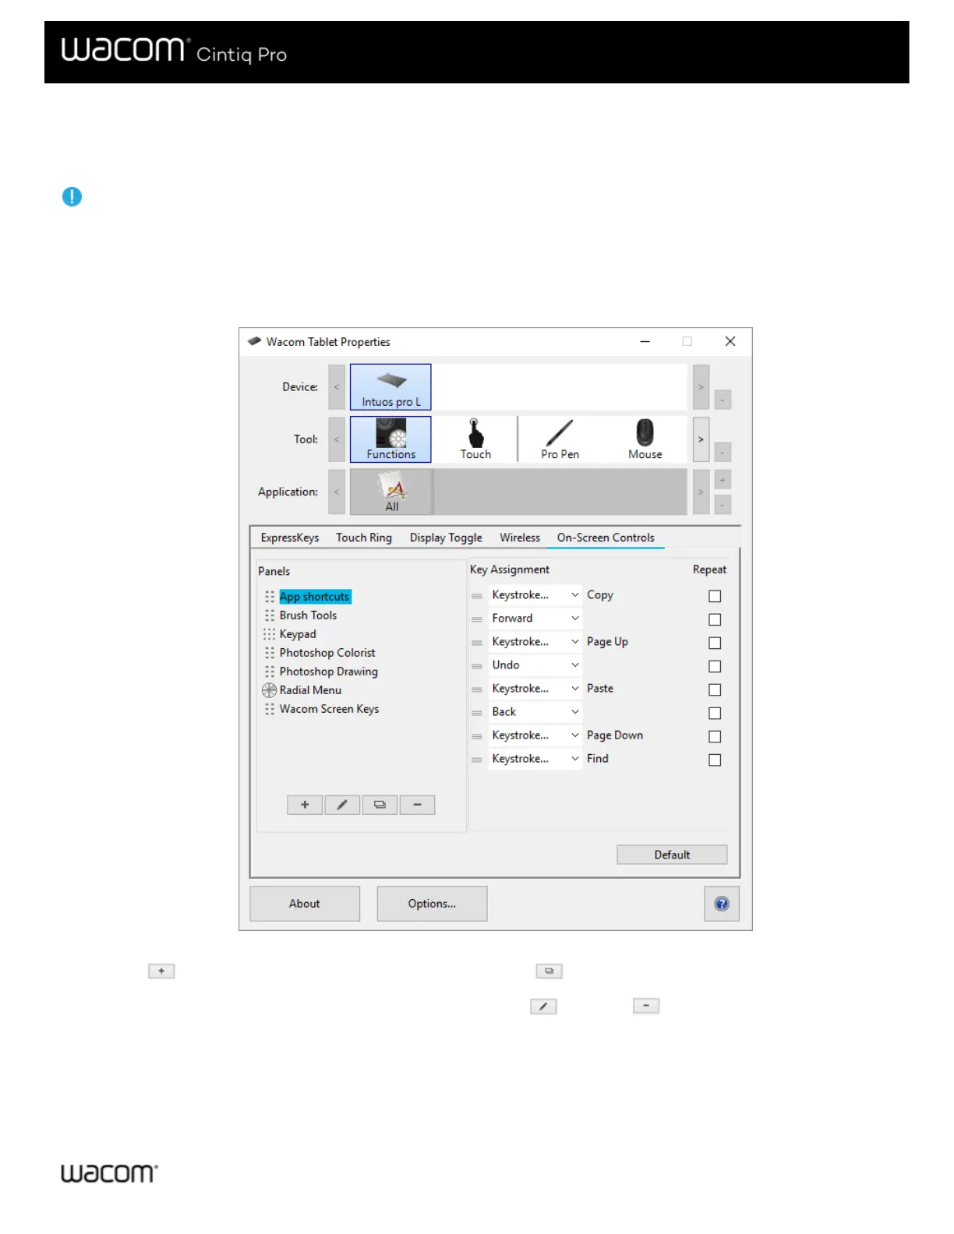Enable Repeat for Find assignment

pos(715,760)
